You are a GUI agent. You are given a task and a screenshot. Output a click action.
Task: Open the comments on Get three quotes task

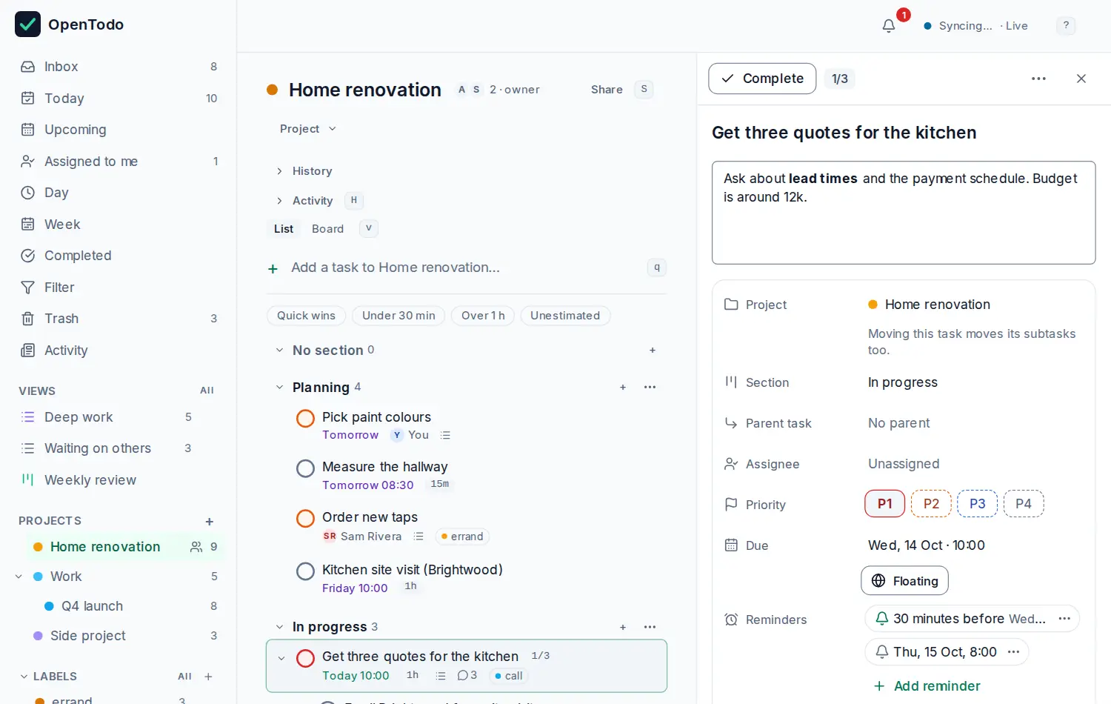pyautogui.click(x=467, y=675)
